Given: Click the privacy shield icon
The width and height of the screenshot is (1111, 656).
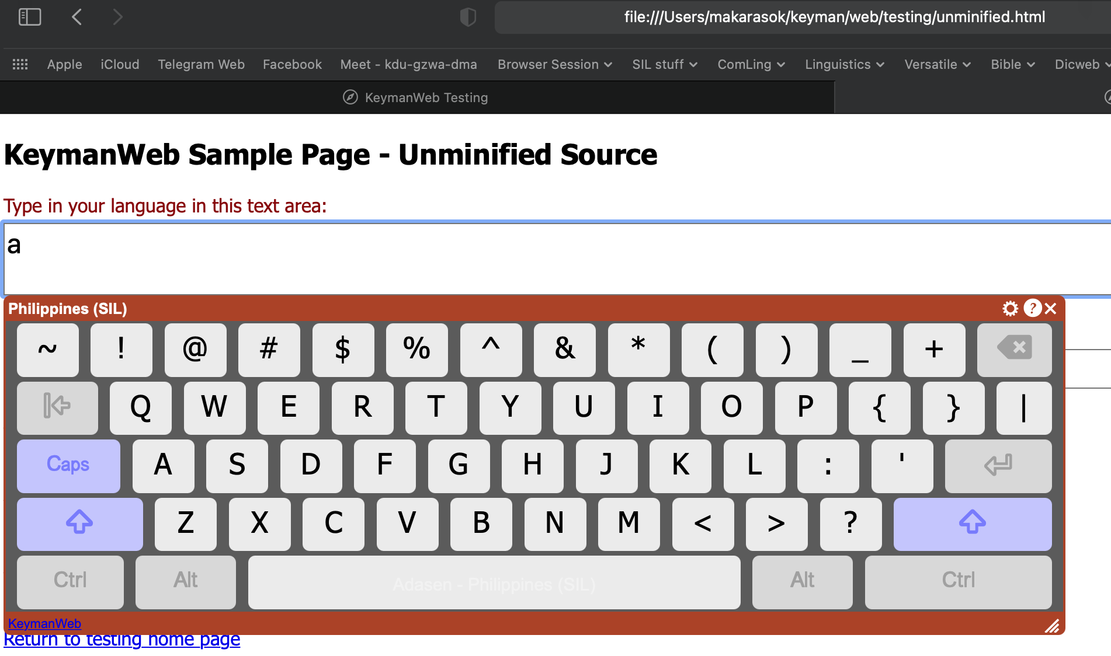Looking at the screenshot, I should tap(468, 17).
